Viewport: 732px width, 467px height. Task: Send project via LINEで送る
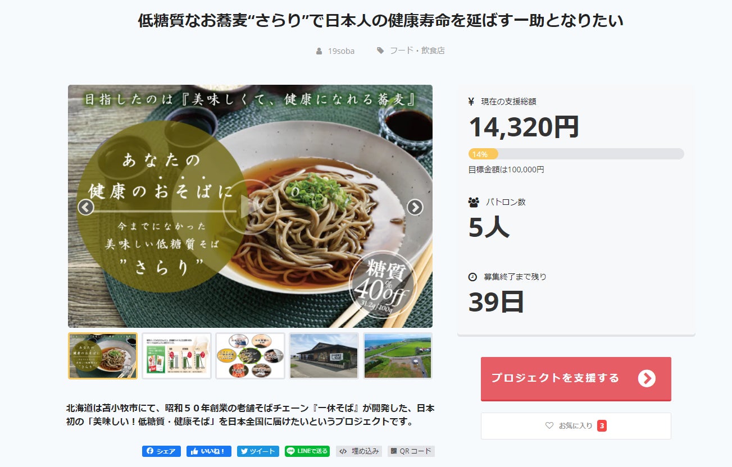click(x=307, y=451)
